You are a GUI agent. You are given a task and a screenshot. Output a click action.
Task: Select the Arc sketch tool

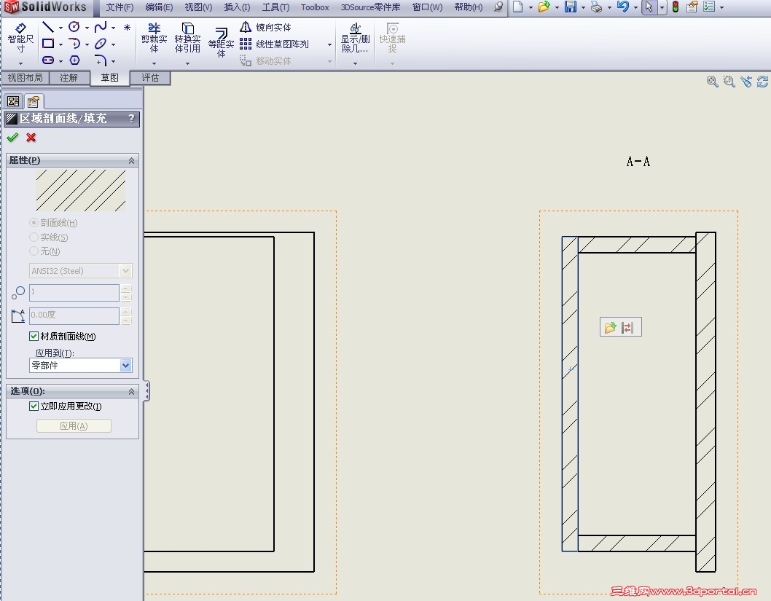click(74, 44)
